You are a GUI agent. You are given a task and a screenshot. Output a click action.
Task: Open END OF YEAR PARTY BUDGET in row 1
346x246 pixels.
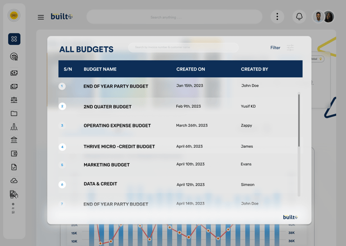(x=116, y=86)
